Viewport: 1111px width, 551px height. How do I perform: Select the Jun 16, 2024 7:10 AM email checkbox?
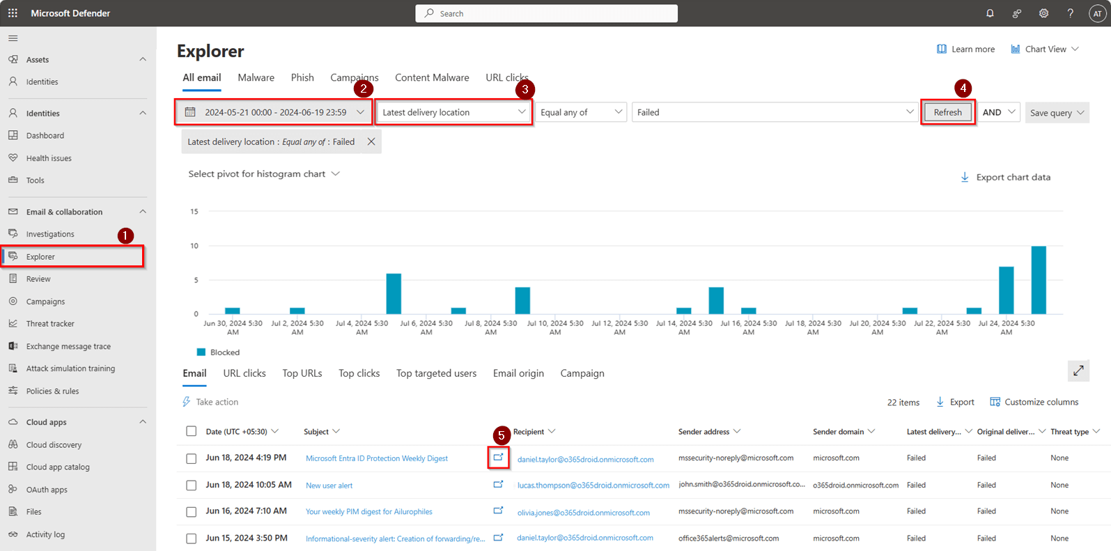tap(192, 512)
